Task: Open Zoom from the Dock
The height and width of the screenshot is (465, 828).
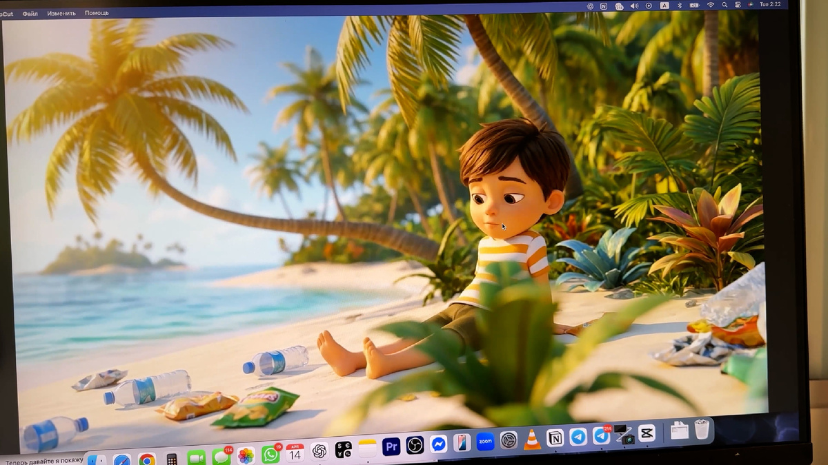Action: pyautogui.click(x=485, y=441)
